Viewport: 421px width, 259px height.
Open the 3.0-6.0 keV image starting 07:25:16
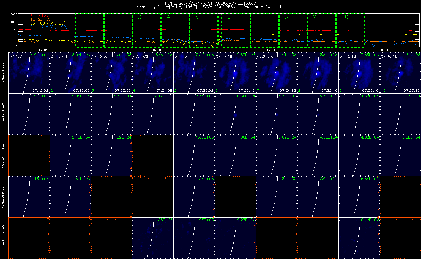click(359, 73)
